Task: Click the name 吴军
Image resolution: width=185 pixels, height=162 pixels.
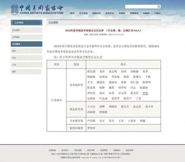Action: click(102, 121)
